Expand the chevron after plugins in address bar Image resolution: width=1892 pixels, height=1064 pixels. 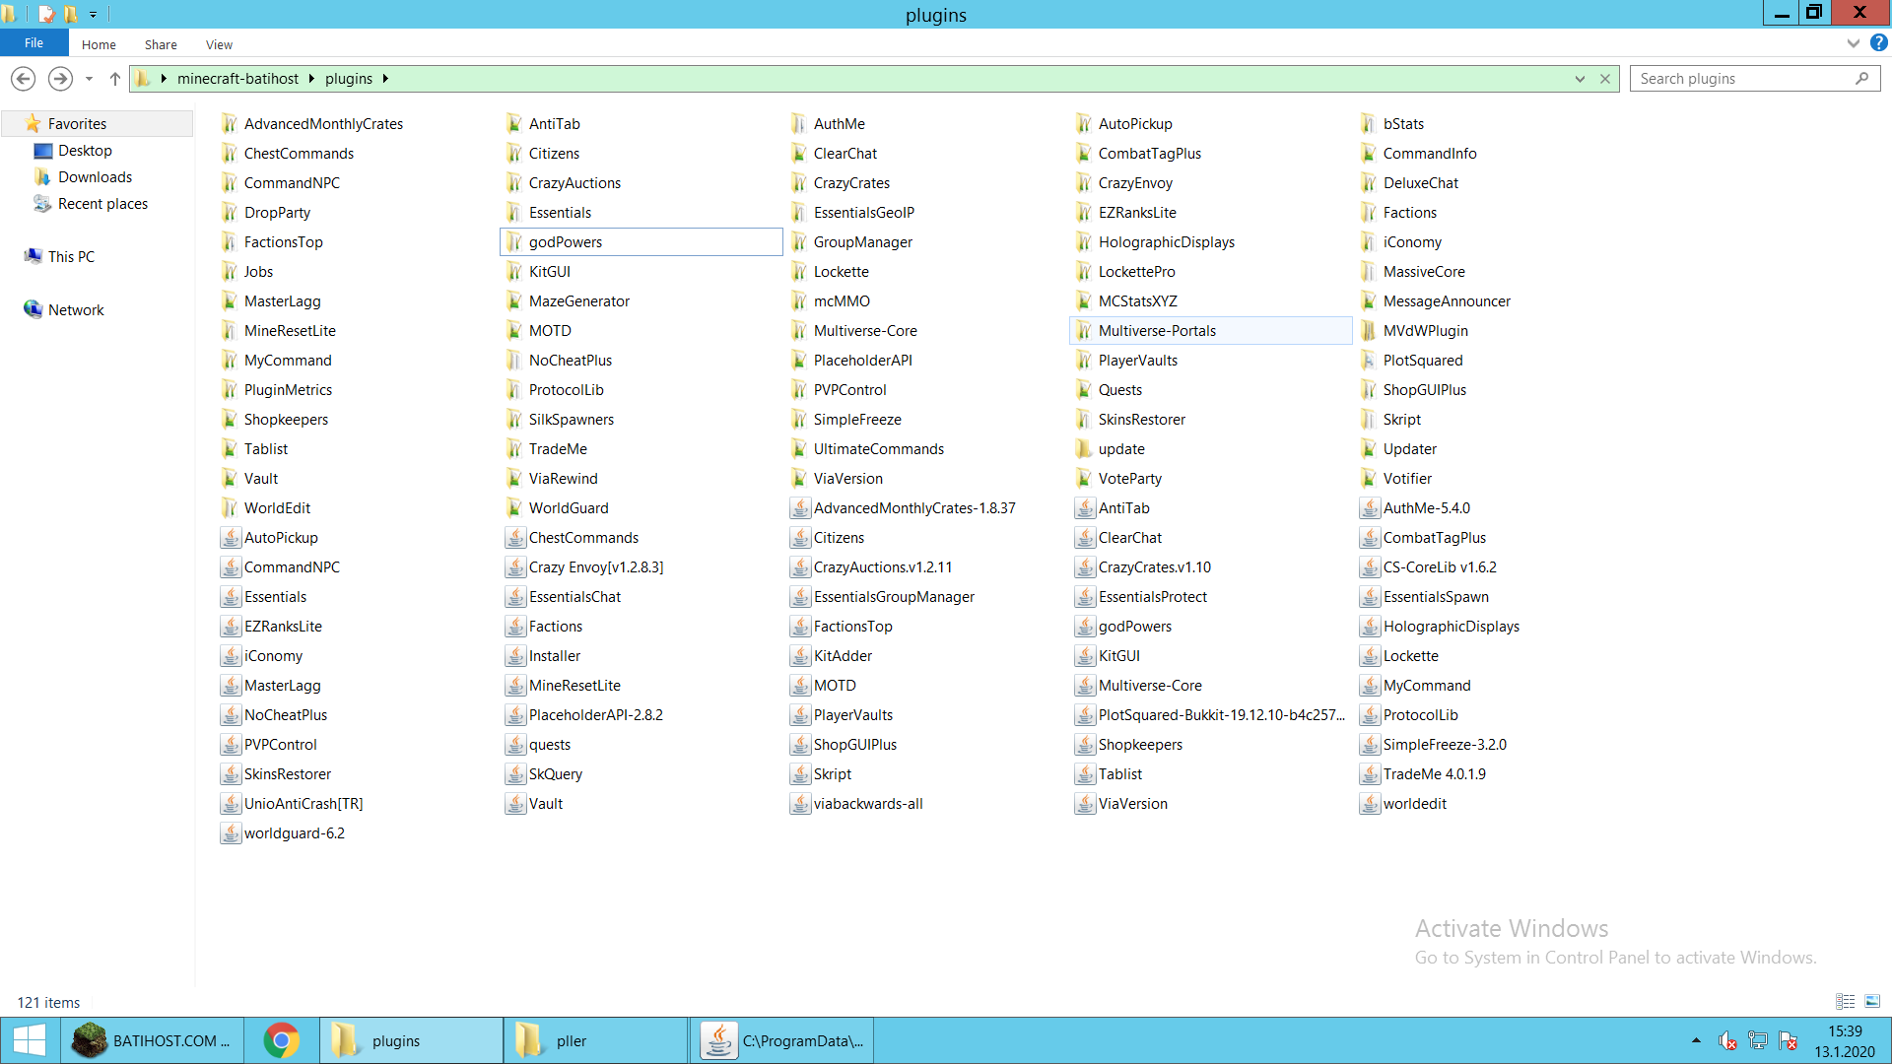click(385, 79)
